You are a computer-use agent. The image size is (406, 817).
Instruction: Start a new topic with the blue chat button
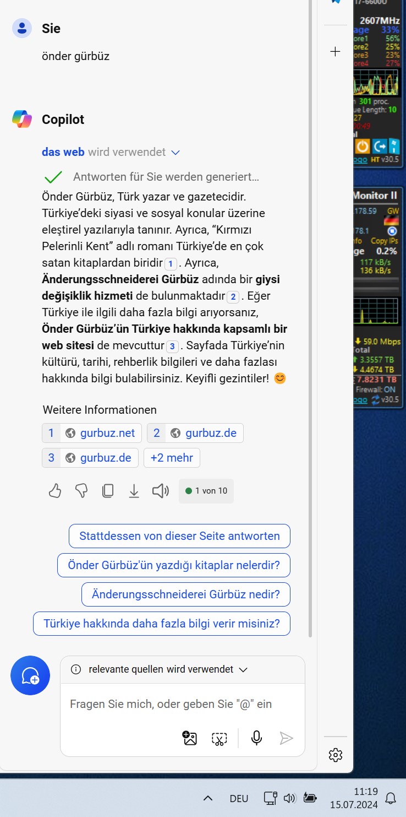click(30, 675)
